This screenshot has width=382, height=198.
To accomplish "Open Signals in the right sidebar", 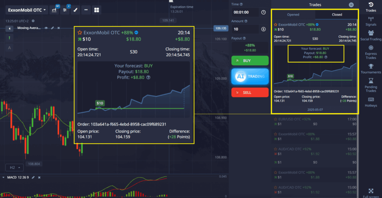I will pos(371,21).
